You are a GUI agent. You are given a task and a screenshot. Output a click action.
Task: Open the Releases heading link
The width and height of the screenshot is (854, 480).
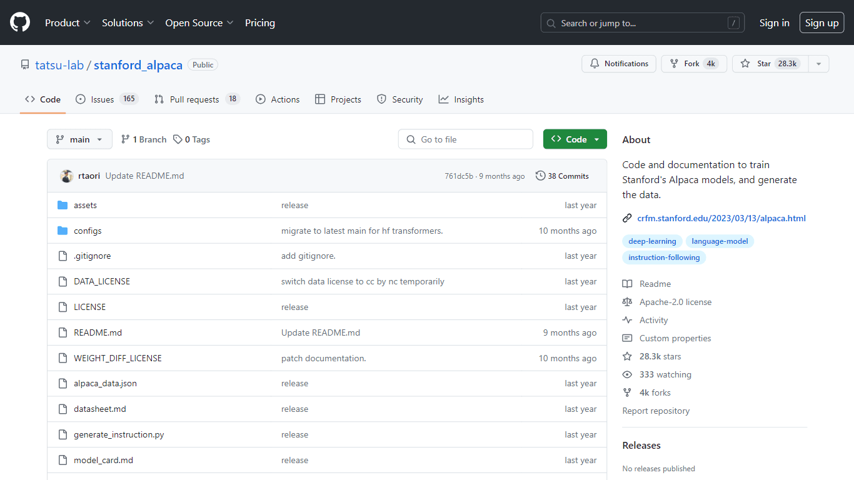(x=641, y=446)
